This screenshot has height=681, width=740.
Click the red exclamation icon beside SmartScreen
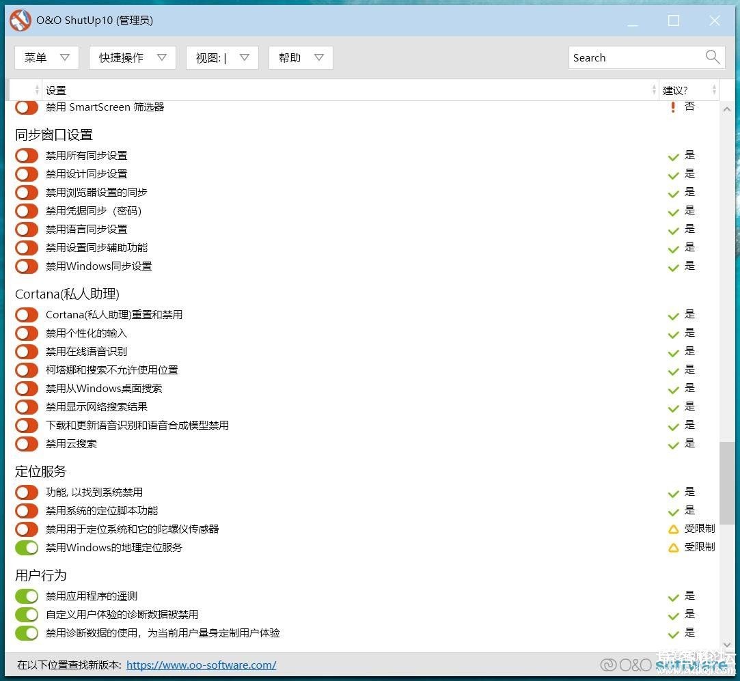tap(673, 107)
